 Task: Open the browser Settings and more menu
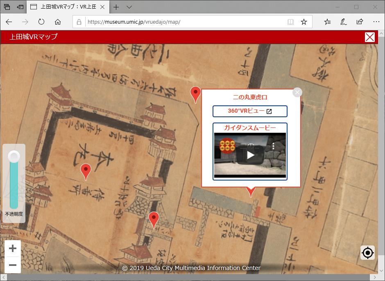(x=376, y=22)
